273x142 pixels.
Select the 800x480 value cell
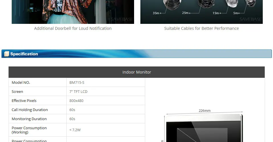tap(106, 101)
